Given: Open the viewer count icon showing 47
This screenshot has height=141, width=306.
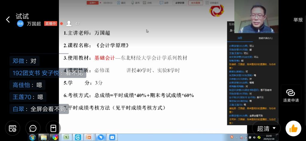Looking at the screenshot, I should click(69, 24).
